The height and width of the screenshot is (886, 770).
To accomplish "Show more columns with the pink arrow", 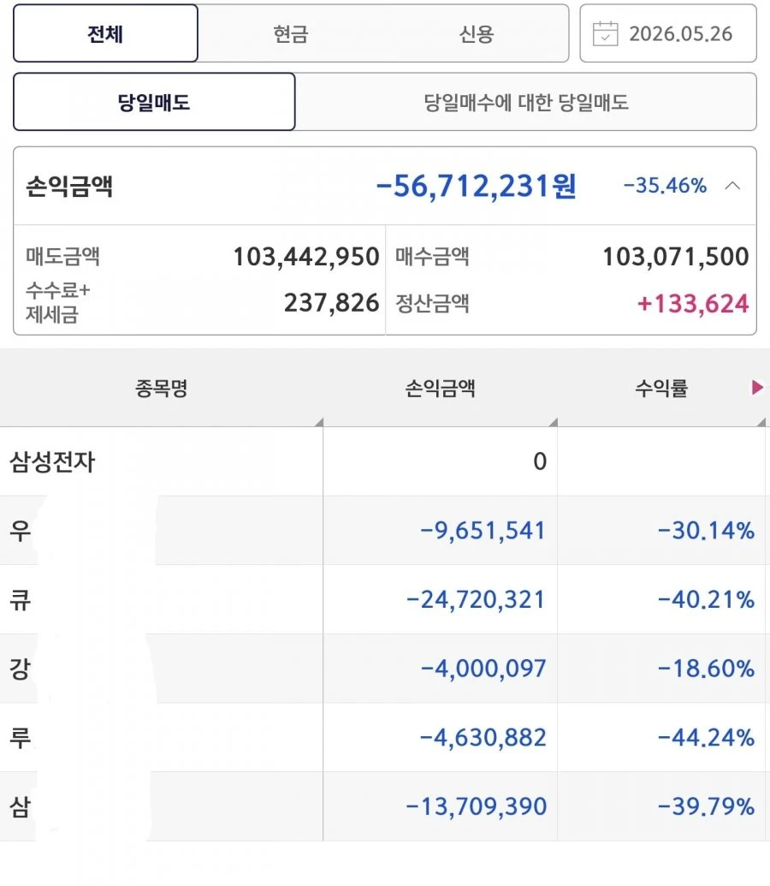I will pos(757,388).
